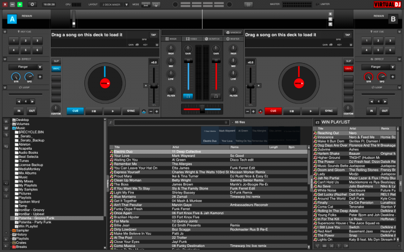Click the headphone PFL button for deck B
404x252 pixels.
pyautogui.click(x=216, y=96)
